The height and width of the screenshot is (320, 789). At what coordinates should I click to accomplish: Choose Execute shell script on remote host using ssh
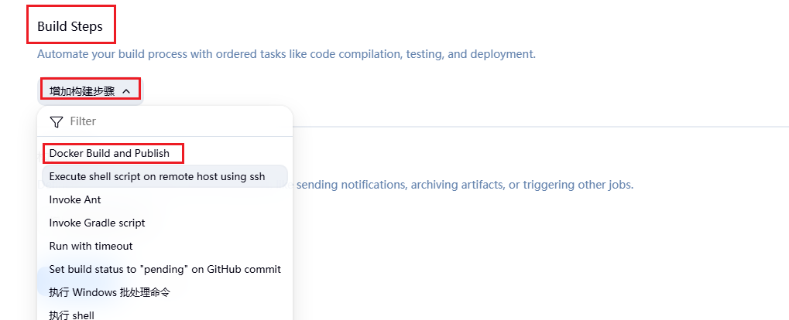pyautogui.click(x=165, y=176)
